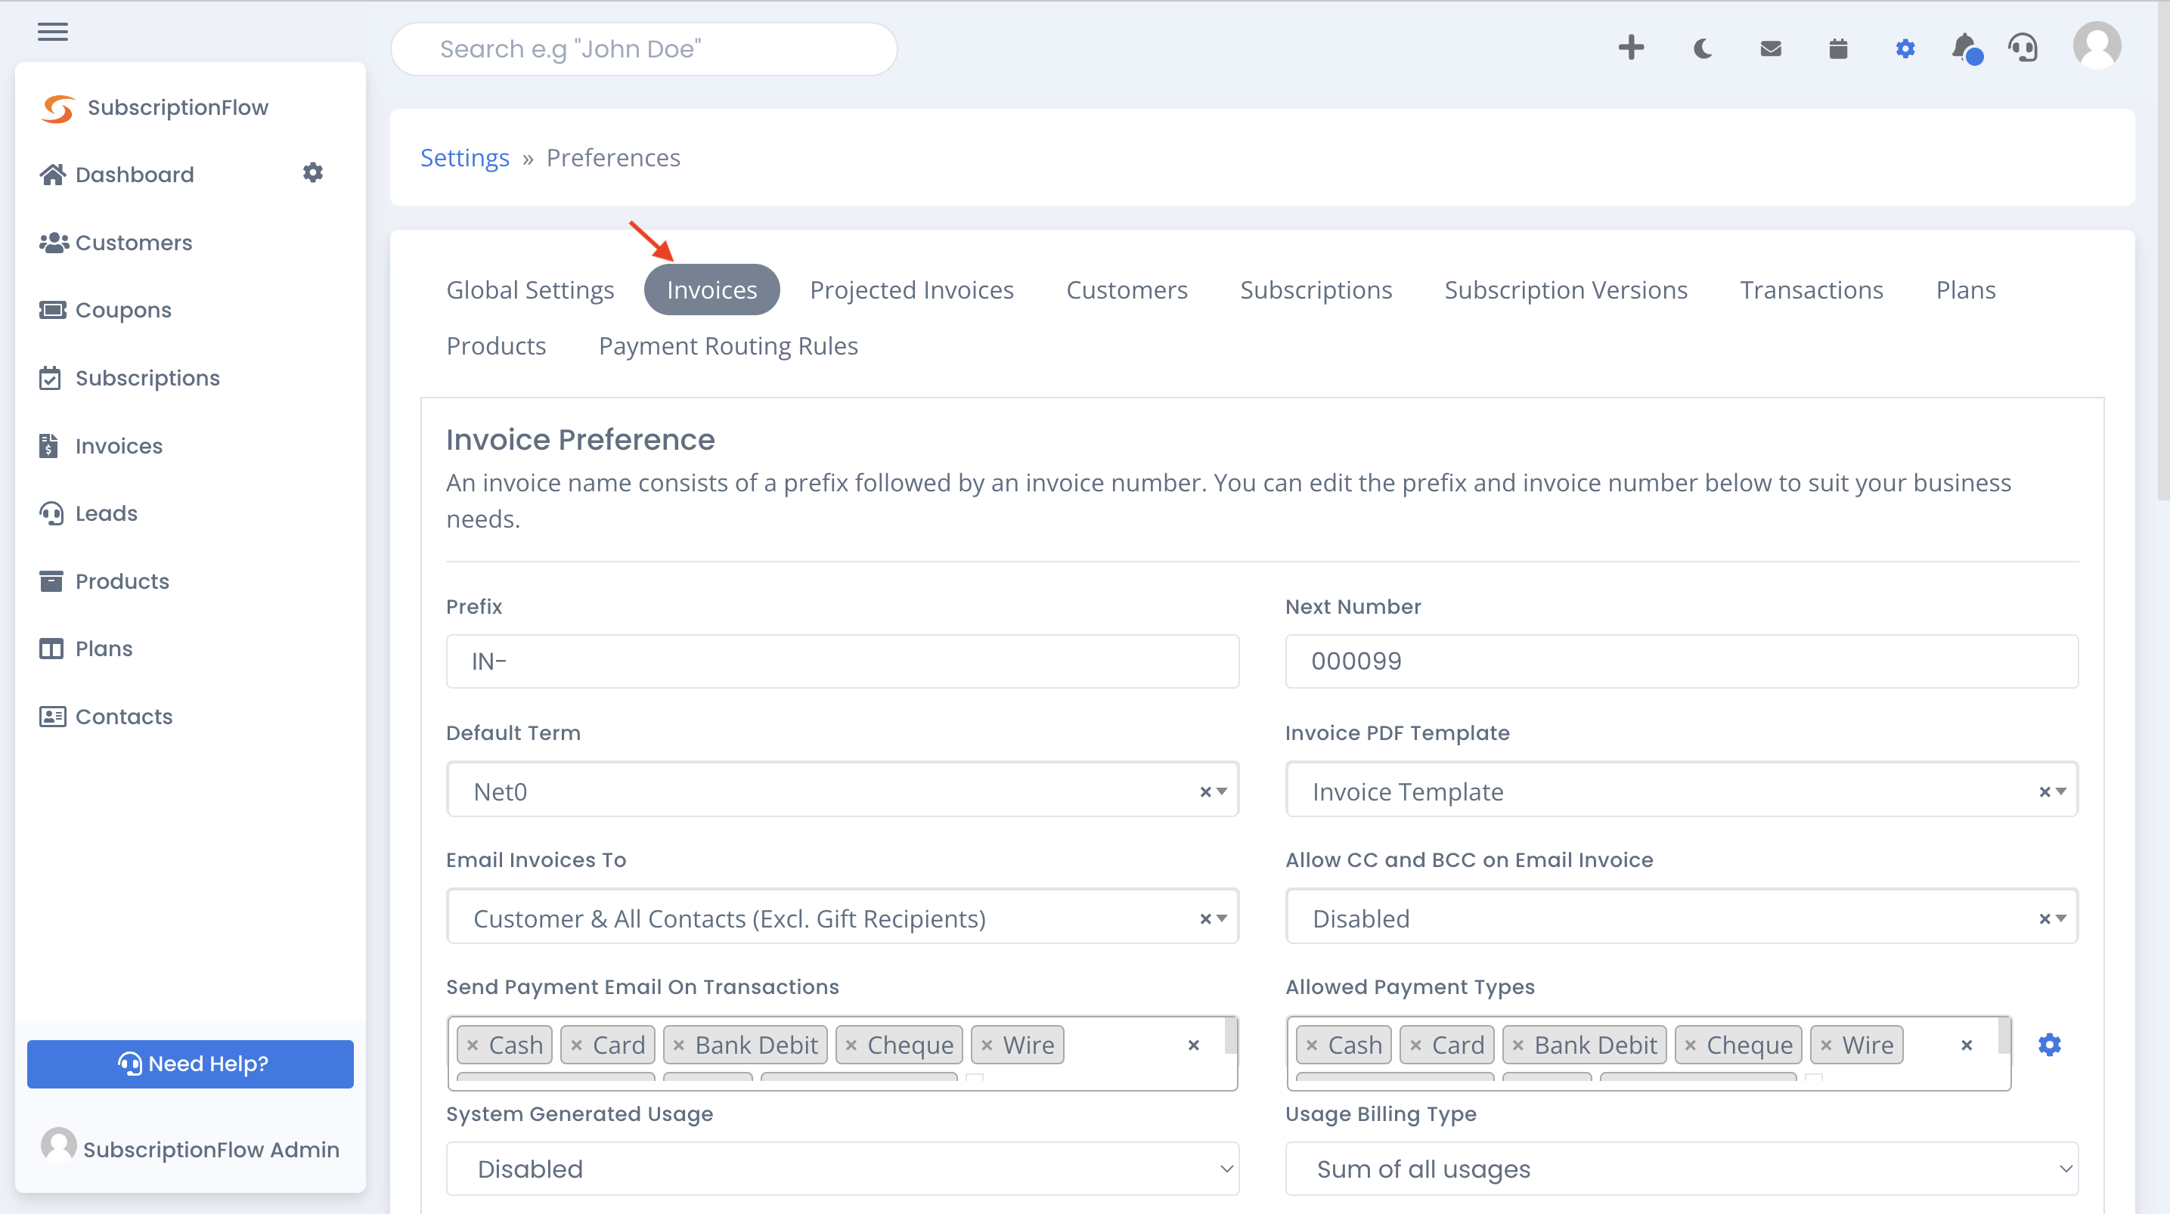
Task: Open the Invoice PDF Template dropdown
Action: click(x=1682, y=790)
